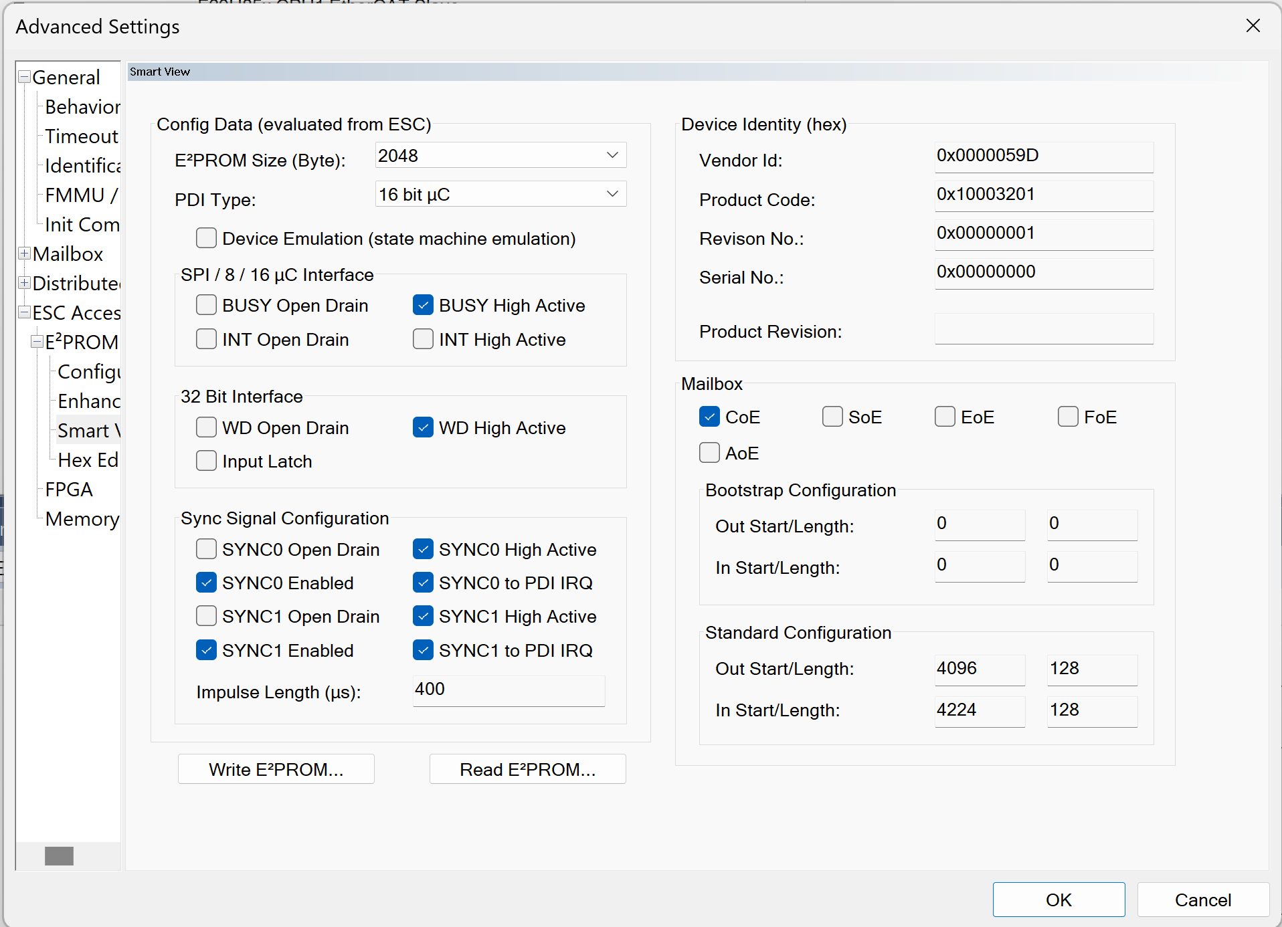This screenshot has width=1282, height=927.
Task: Select Hex Editor in the tree
Action: (88, 460)
